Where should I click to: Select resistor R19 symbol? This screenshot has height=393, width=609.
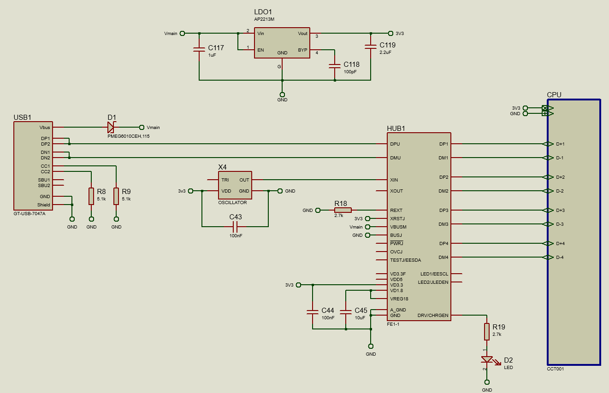point(487,331)
